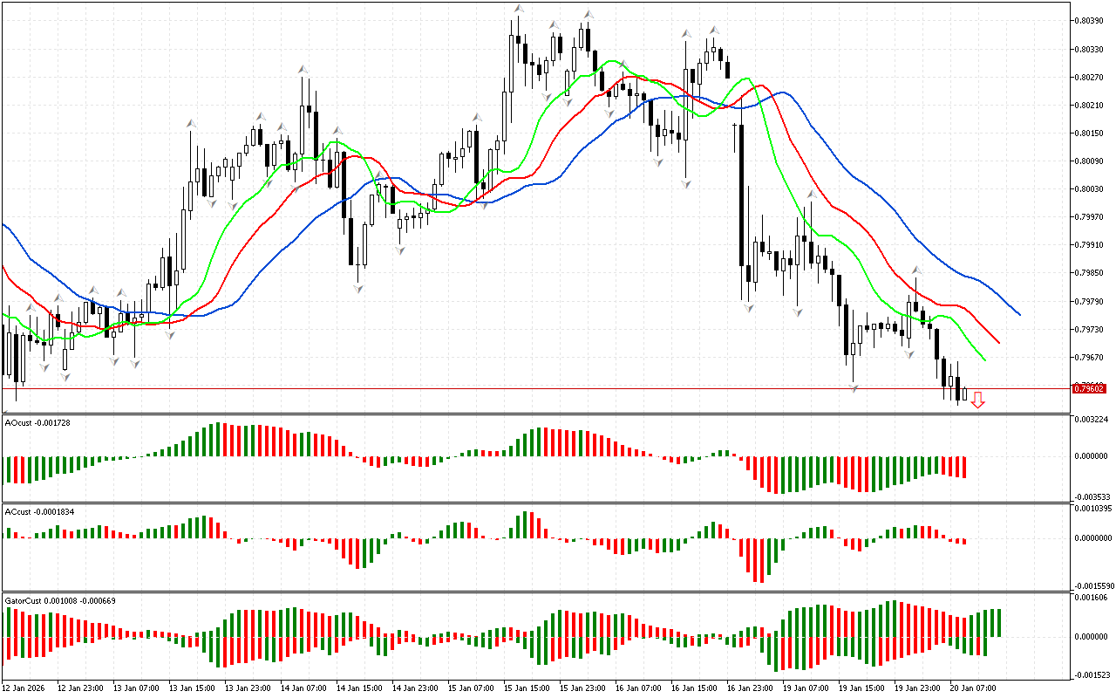Click the horizontal bid price line
The image size is (1116, 698).
523,388
